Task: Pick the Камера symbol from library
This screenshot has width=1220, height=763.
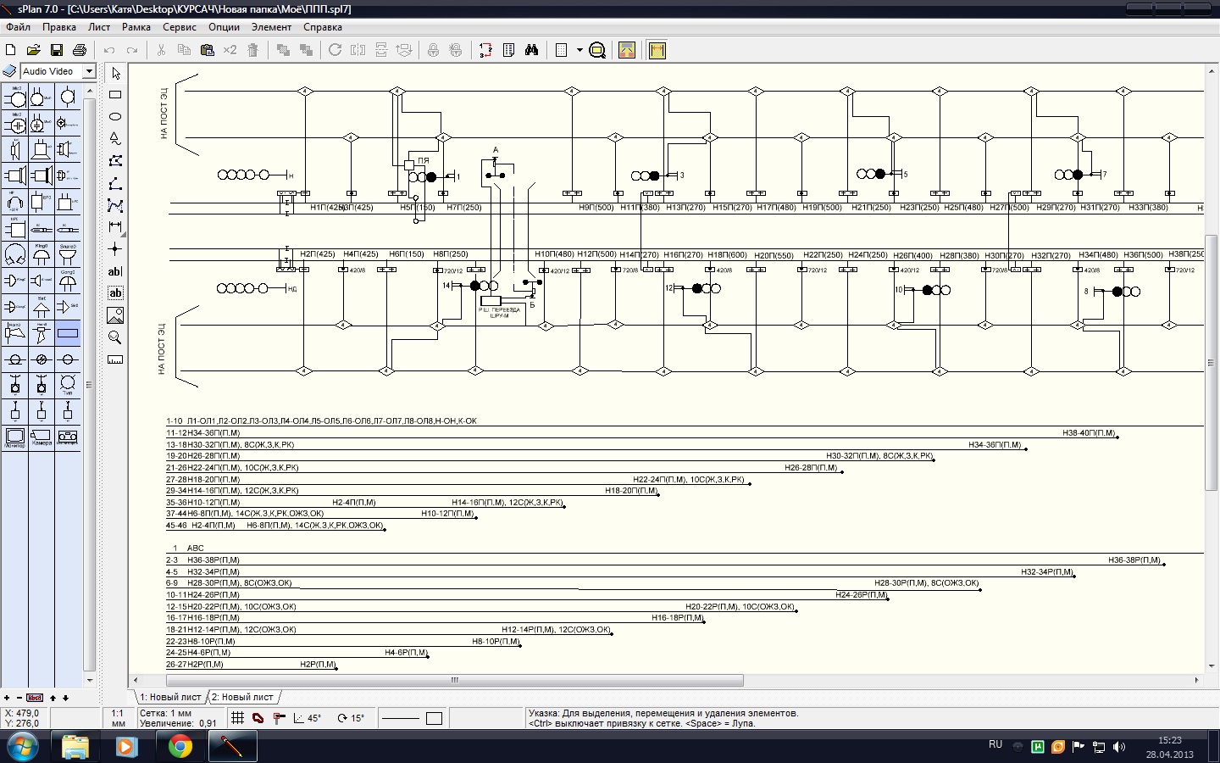Action: pyautogui.click(x=41, y=437)
